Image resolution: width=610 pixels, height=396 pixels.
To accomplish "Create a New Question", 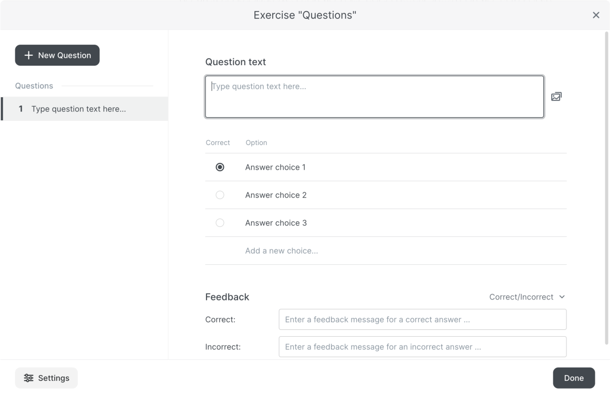I will click(57, 55).
